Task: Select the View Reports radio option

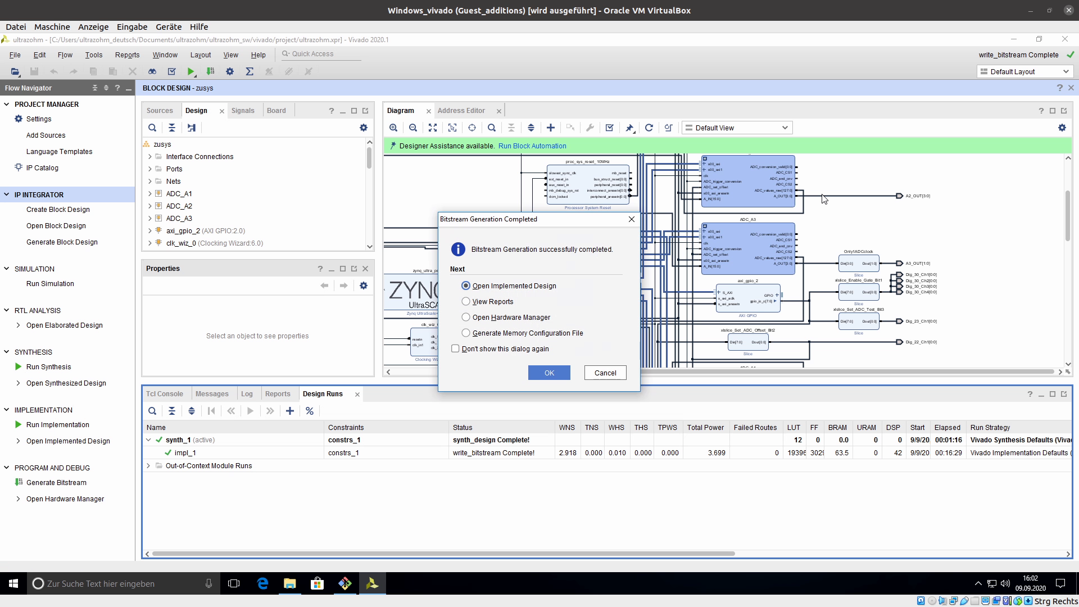Action: [x=466, y=301]
